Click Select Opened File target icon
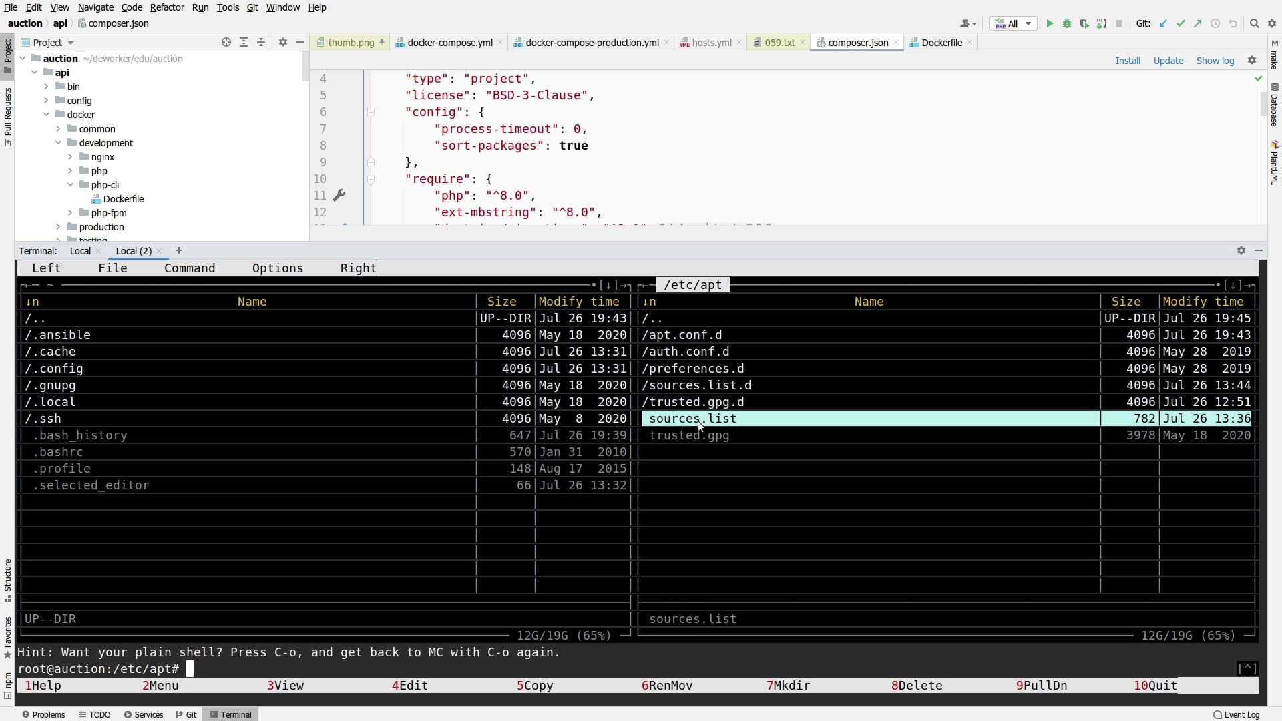1282x721 pixels. click(226, 43)
